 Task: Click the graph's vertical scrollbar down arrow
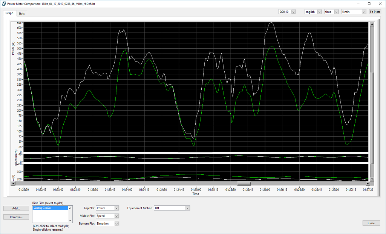pyautogui.click(x=372, y=179)
